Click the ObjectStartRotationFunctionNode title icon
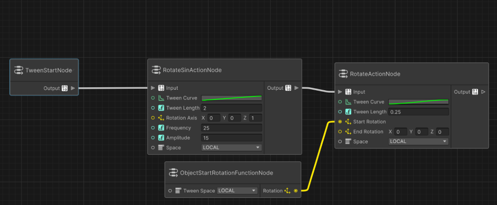The width and height of the screenshot is (497, 205). point(173,173)
